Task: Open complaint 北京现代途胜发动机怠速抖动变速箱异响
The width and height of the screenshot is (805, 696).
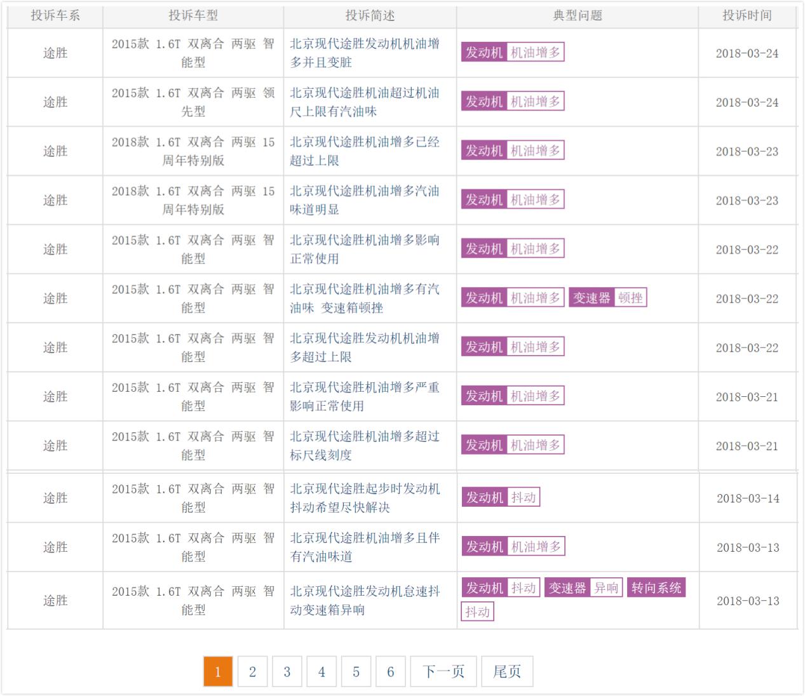Action: pyautogui.click(x=365, y=600)
